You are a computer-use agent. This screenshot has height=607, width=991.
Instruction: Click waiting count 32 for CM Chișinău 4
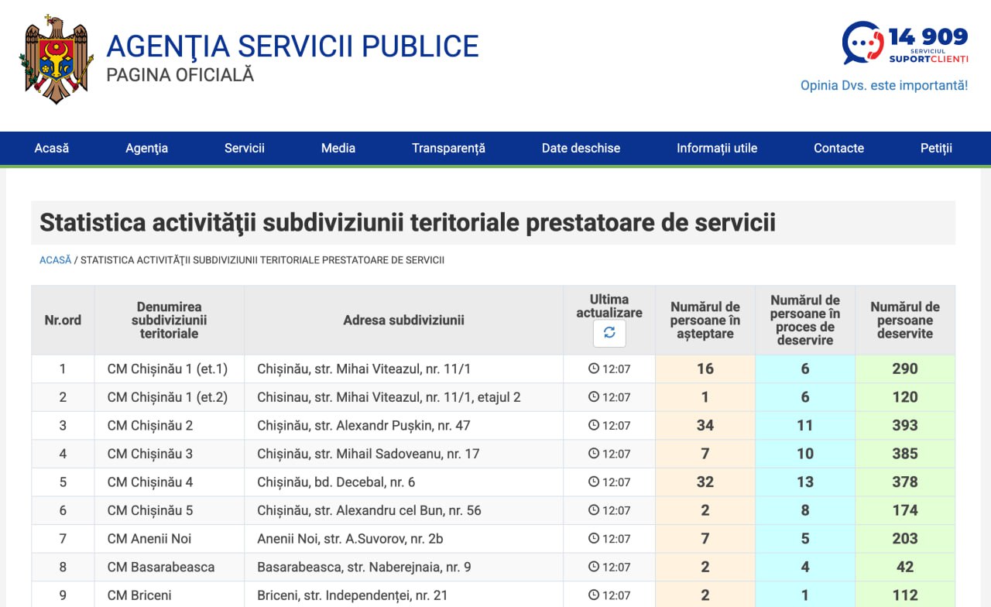point(705,482)
